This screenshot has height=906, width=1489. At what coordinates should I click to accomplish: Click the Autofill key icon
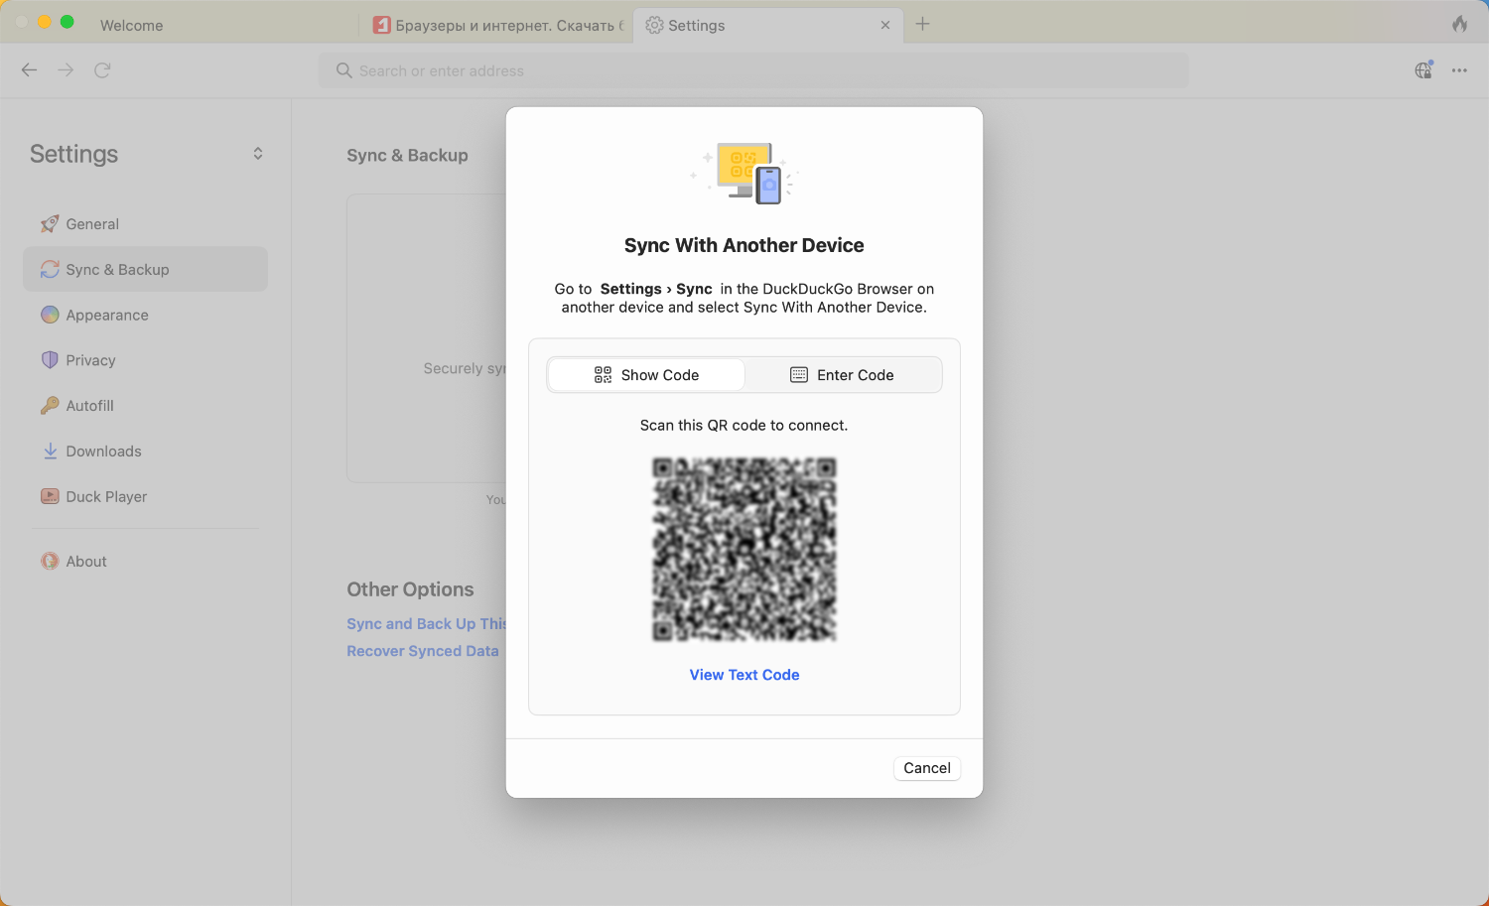click(x=50, y=406)
